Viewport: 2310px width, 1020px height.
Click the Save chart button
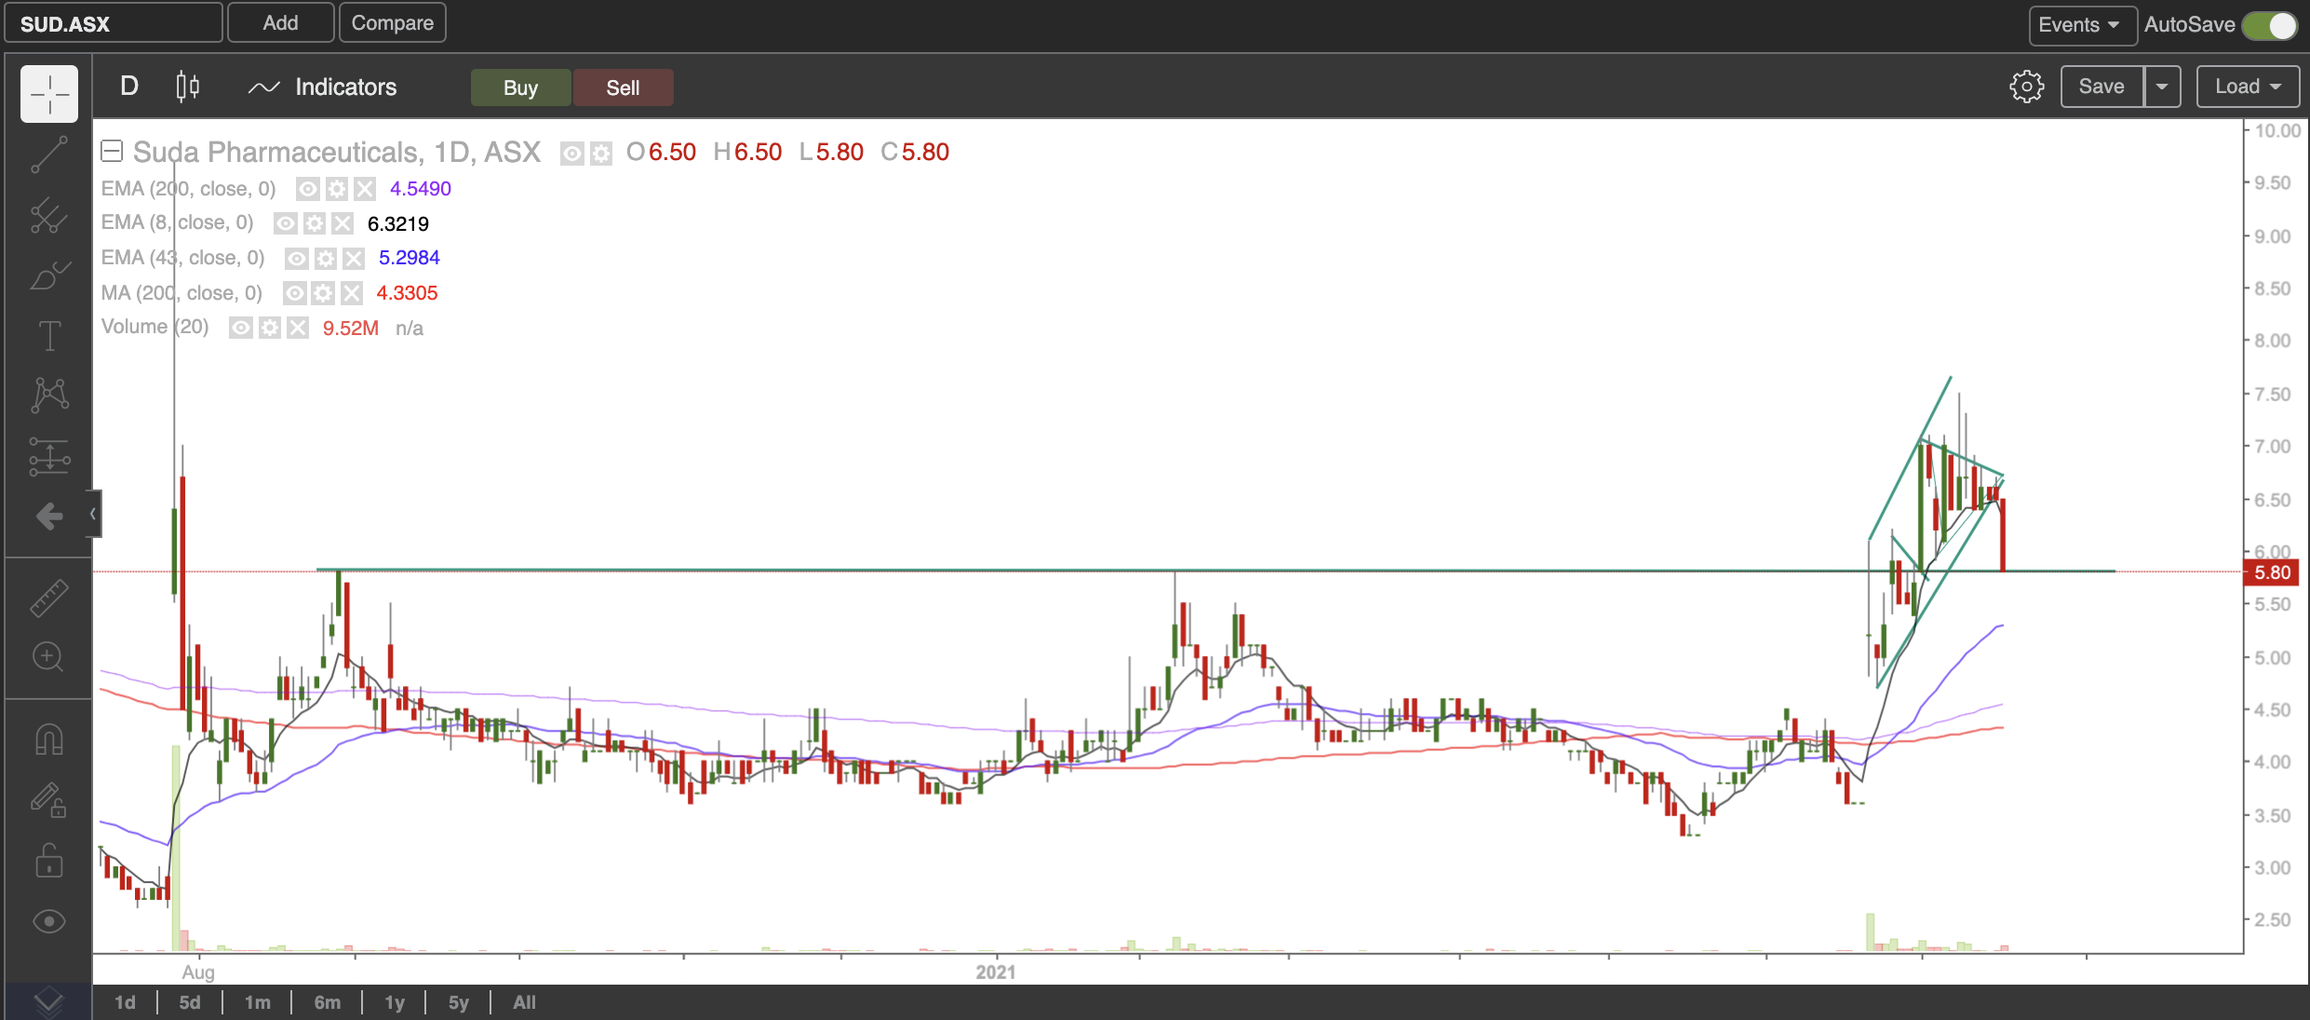tap(2102, 87)
